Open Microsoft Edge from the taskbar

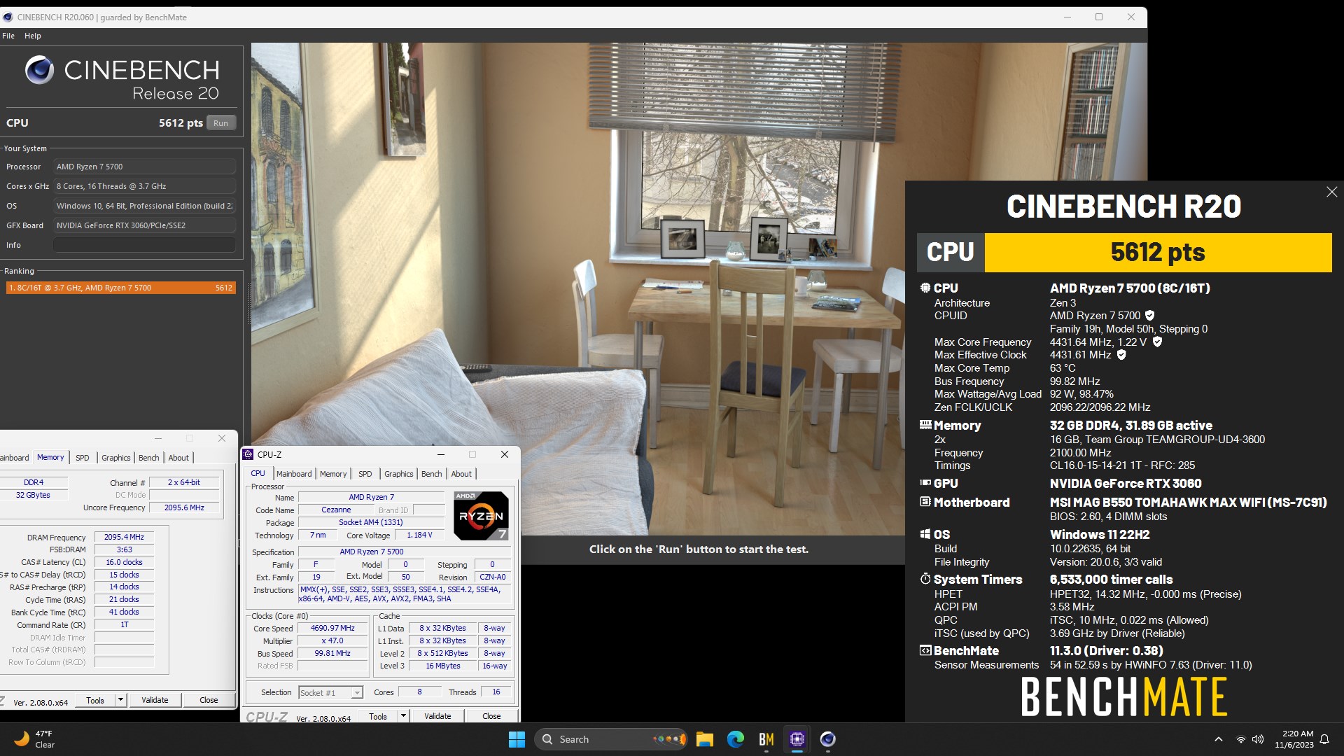[x=735, y=739]
